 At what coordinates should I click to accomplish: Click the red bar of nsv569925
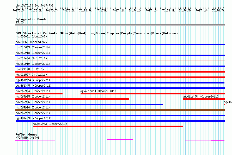72,99
